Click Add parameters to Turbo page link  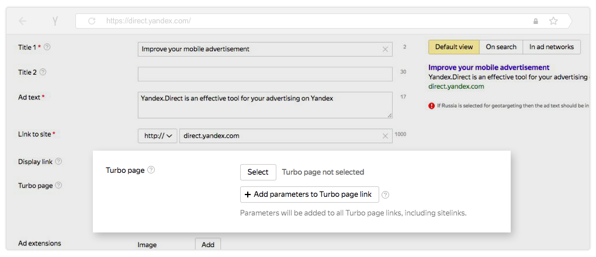click(x=310, y=195)
